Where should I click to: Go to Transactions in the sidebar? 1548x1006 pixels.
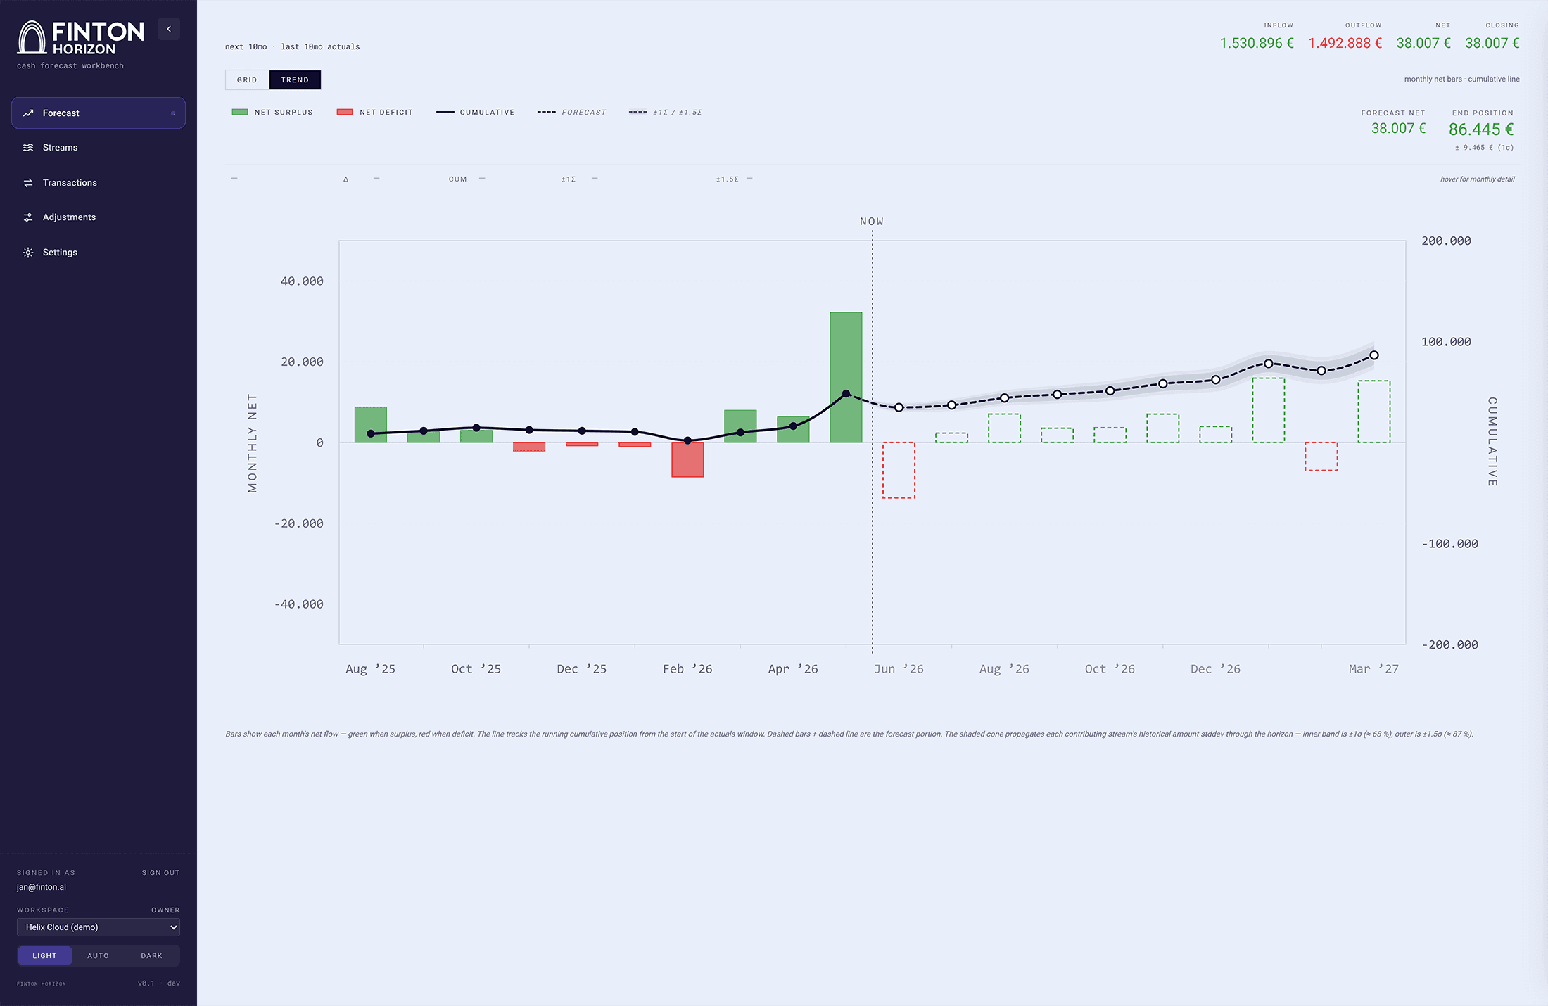[99, 183]
